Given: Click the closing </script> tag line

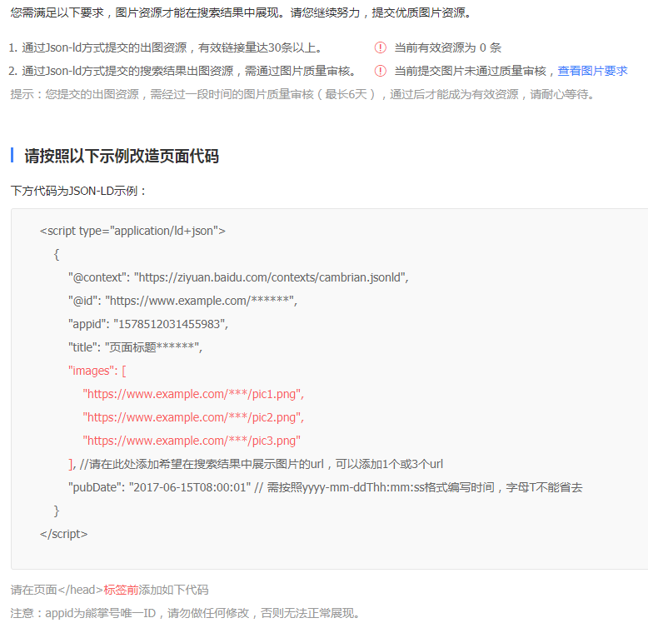Looking at the screenshot, I should [x=63, y=534].
